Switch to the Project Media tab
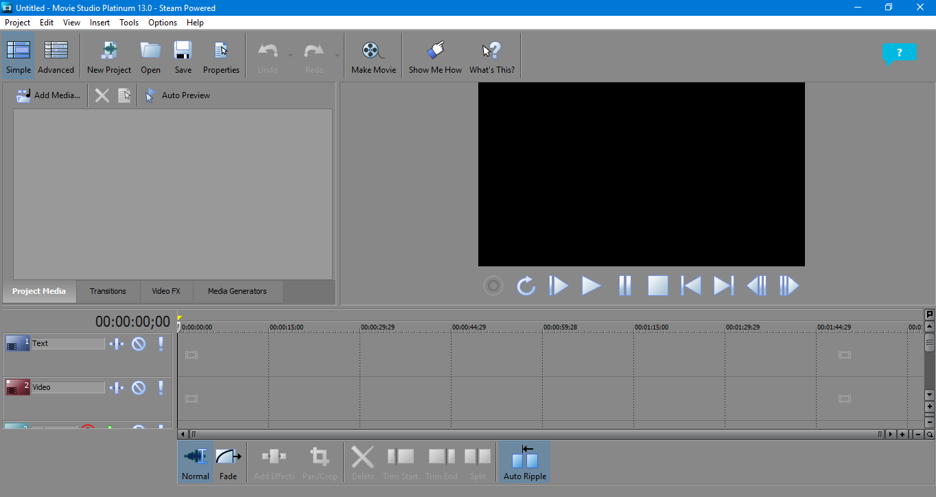This screenshot has height=497, width=936. point(39,291)
